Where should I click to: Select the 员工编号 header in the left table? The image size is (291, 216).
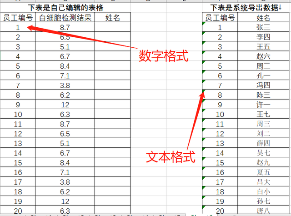pyautogui.click(x=18, y=17)
